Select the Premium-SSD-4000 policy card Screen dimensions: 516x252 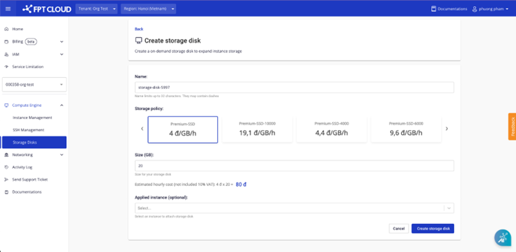point(332,130)
